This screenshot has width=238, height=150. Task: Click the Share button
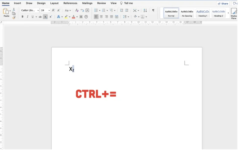223,4
